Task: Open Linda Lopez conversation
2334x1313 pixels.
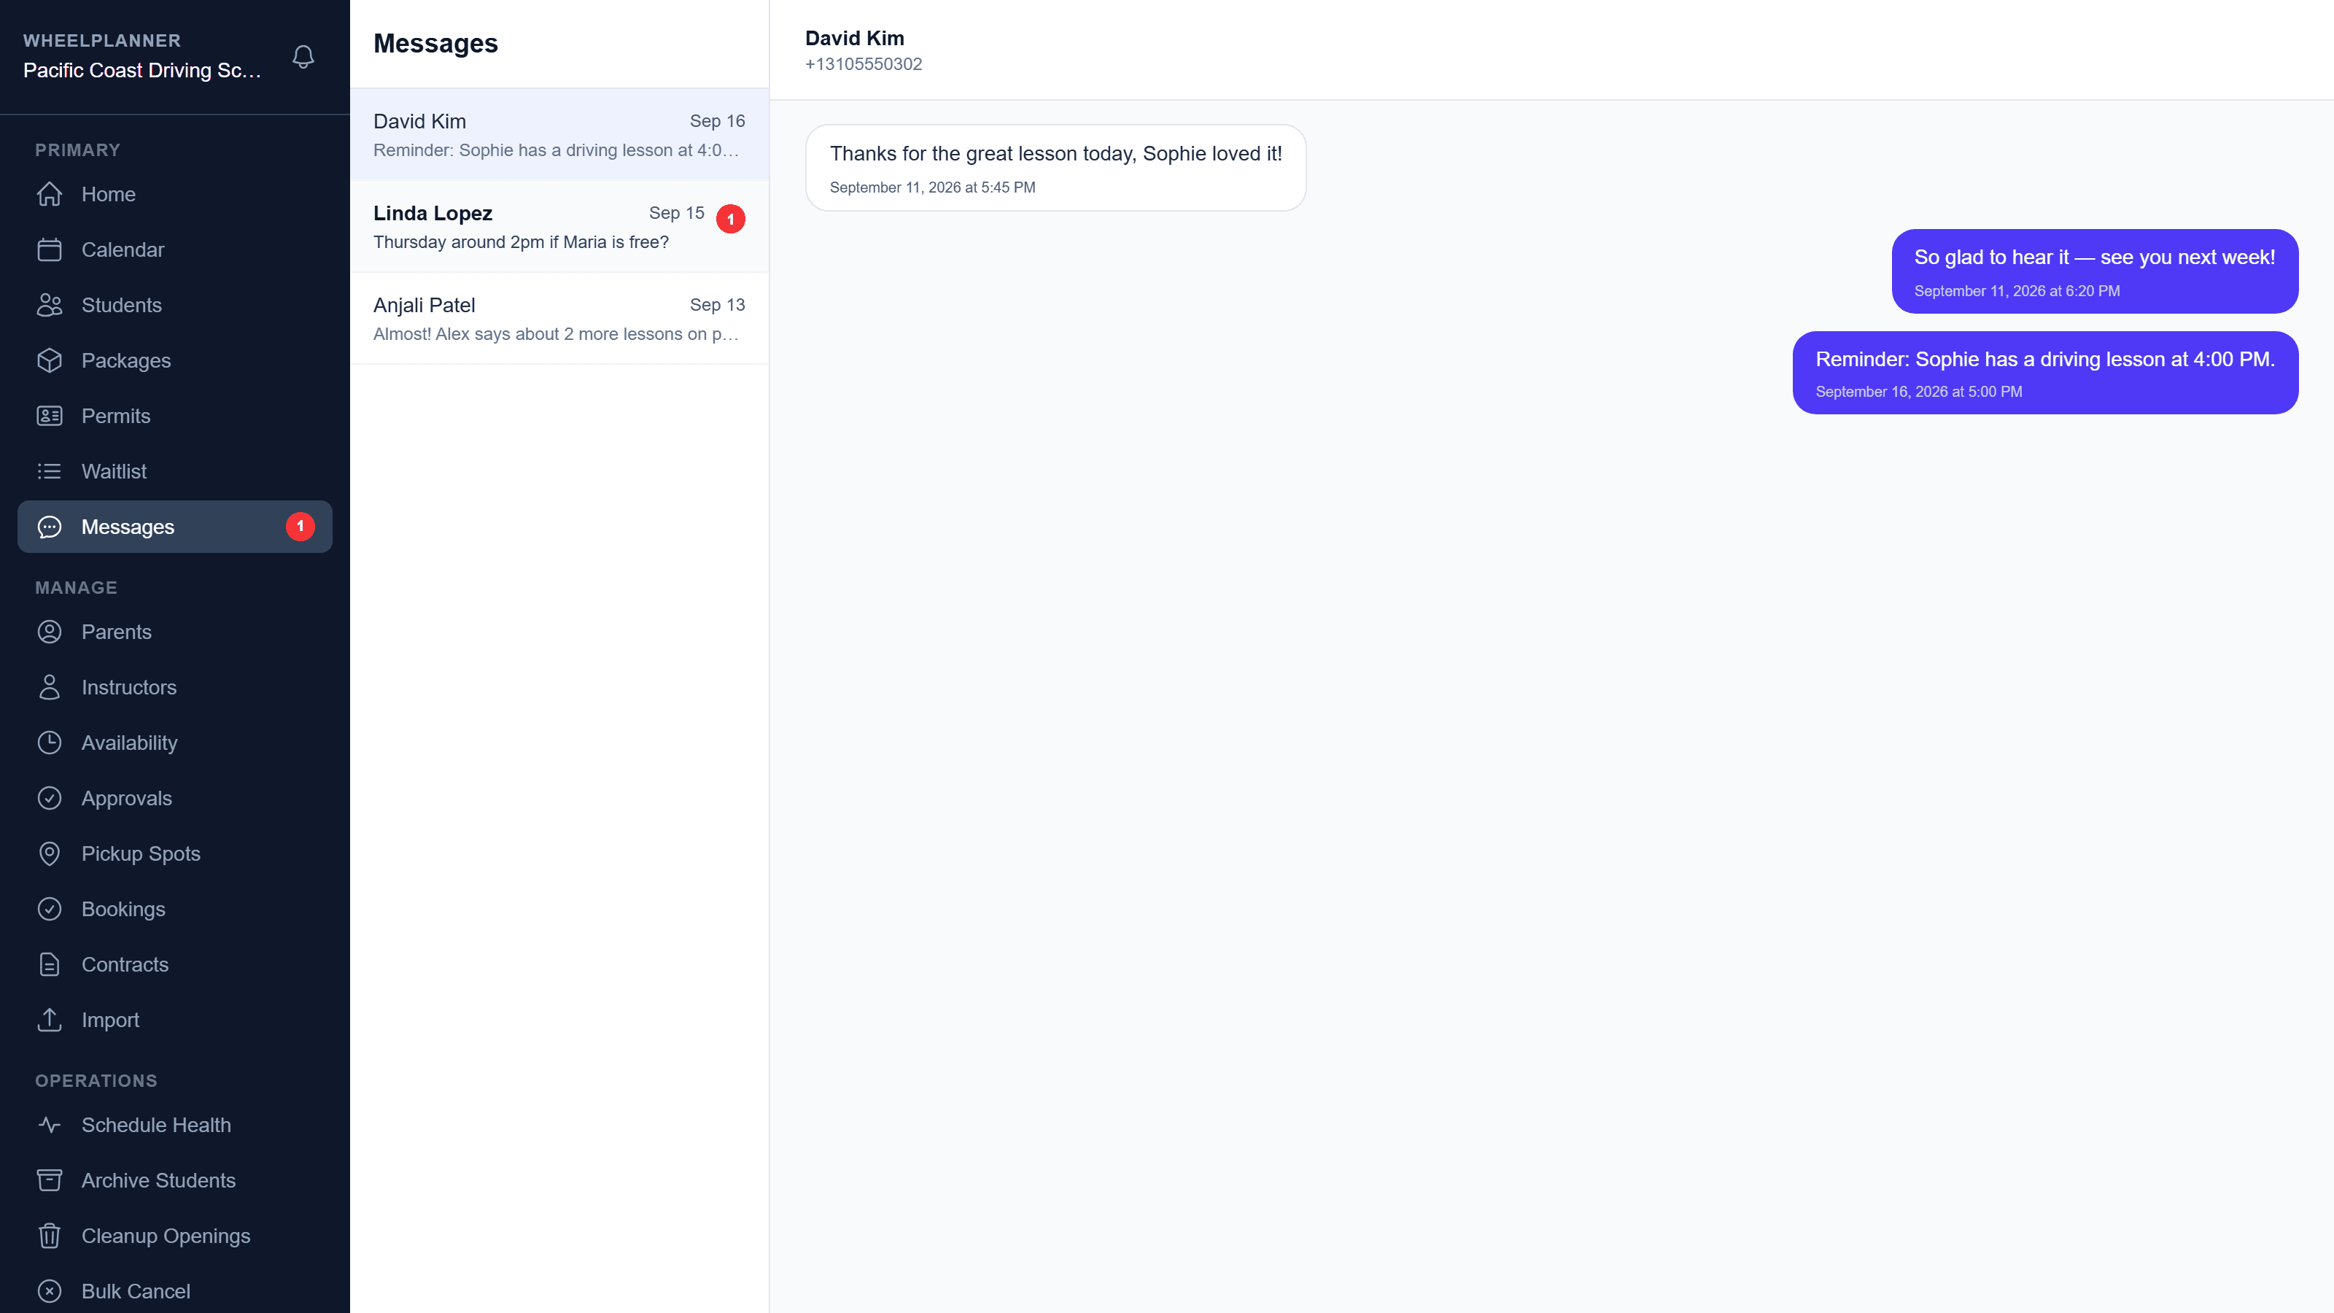Action: click(559, 227)
